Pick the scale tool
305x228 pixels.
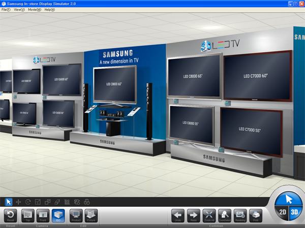click(38, 202)
